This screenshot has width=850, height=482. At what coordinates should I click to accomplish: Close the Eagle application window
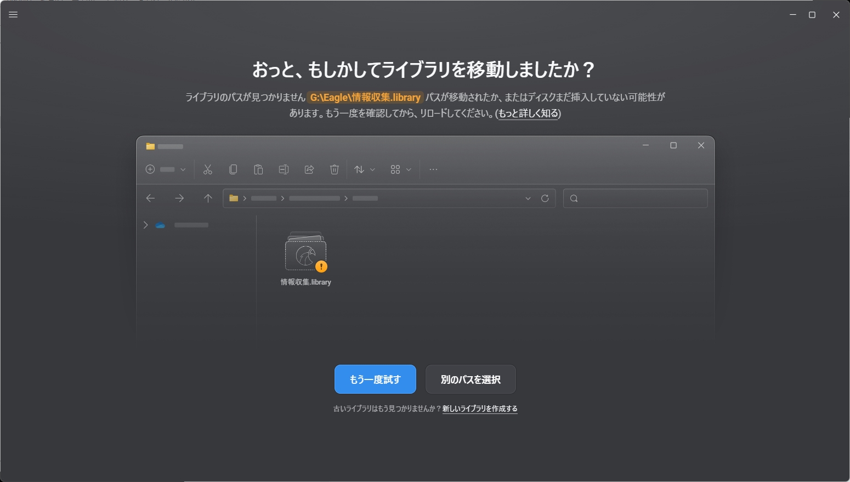click(836, 15)
